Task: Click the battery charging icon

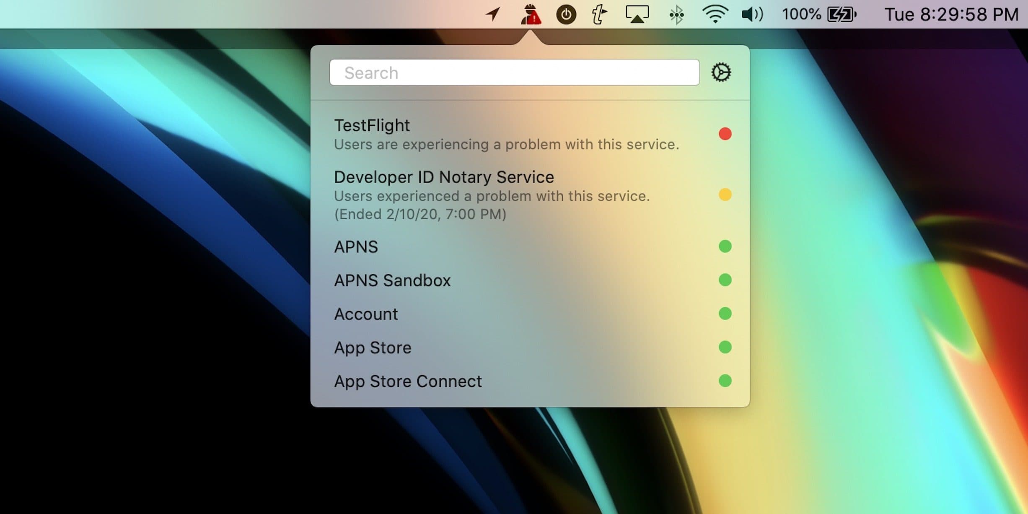Action: pos(842,15)
